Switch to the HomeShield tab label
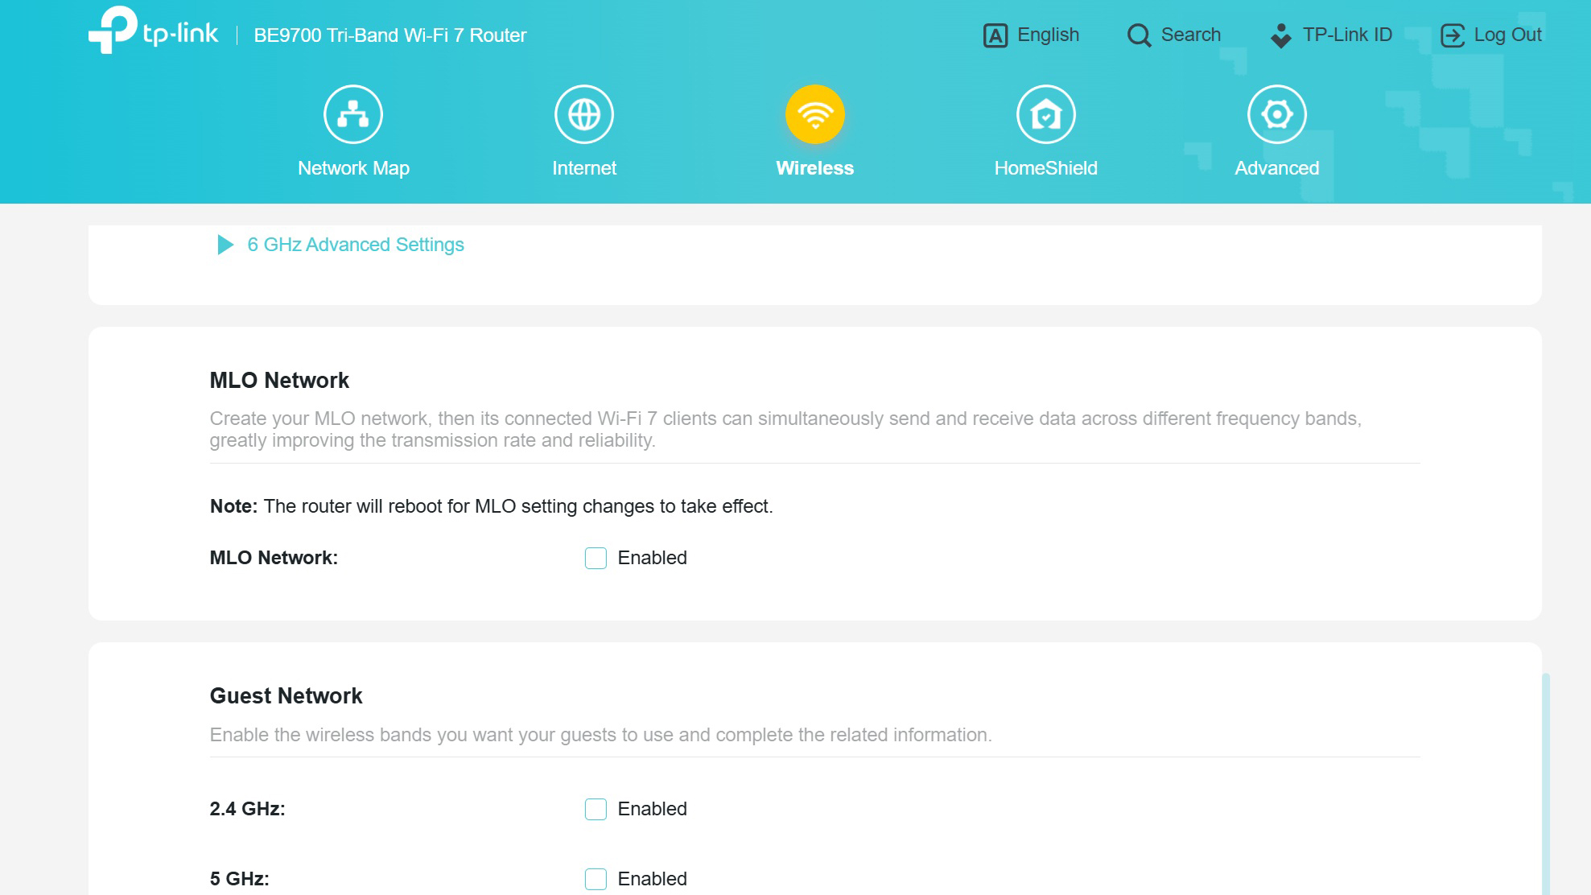 pyautogui.click(x=1045, y=168)
